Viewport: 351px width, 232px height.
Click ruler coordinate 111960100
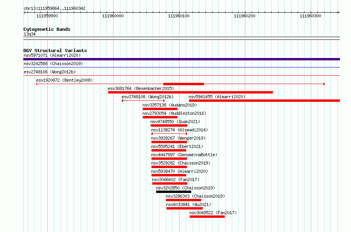click(179, 16)
